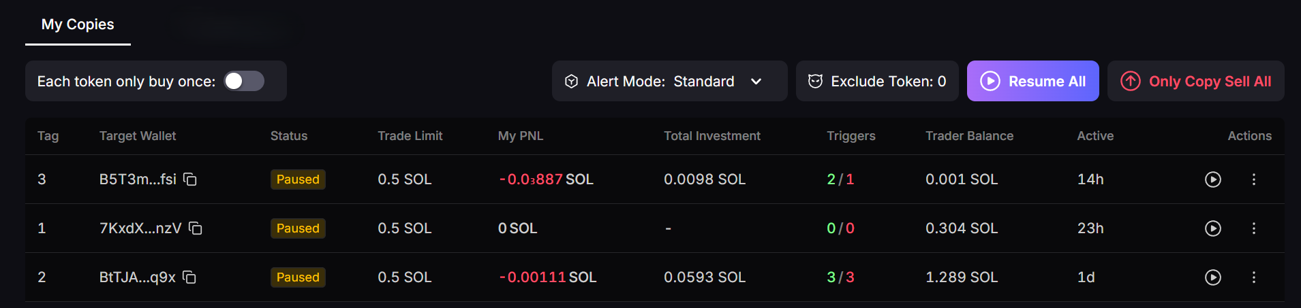
Task: Click the Paused status badge of B5T3m...fsi
Action: pos(298,179)
